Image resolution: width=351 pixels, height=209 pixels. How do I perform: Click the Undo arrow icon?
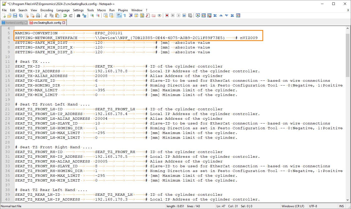click(65, 15)
